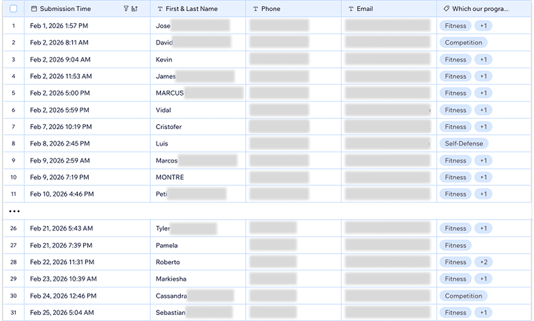Expand the +2 badge in Roberto's row
The height and width of the screenshot is (321, 534).
tap(484, 262)
